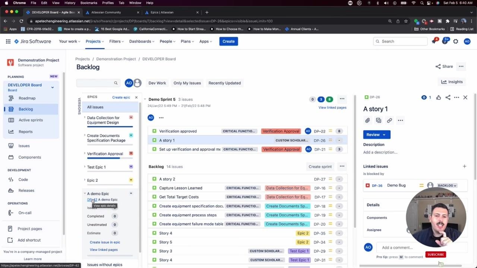Open Chrome Bookmarks menu
This screenshot has width=477, height=268.
[89, 3]
